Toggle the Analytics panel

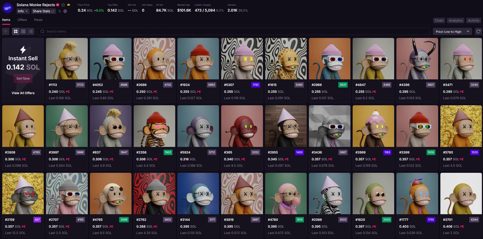pyautogui.click(x=456, y=20)
